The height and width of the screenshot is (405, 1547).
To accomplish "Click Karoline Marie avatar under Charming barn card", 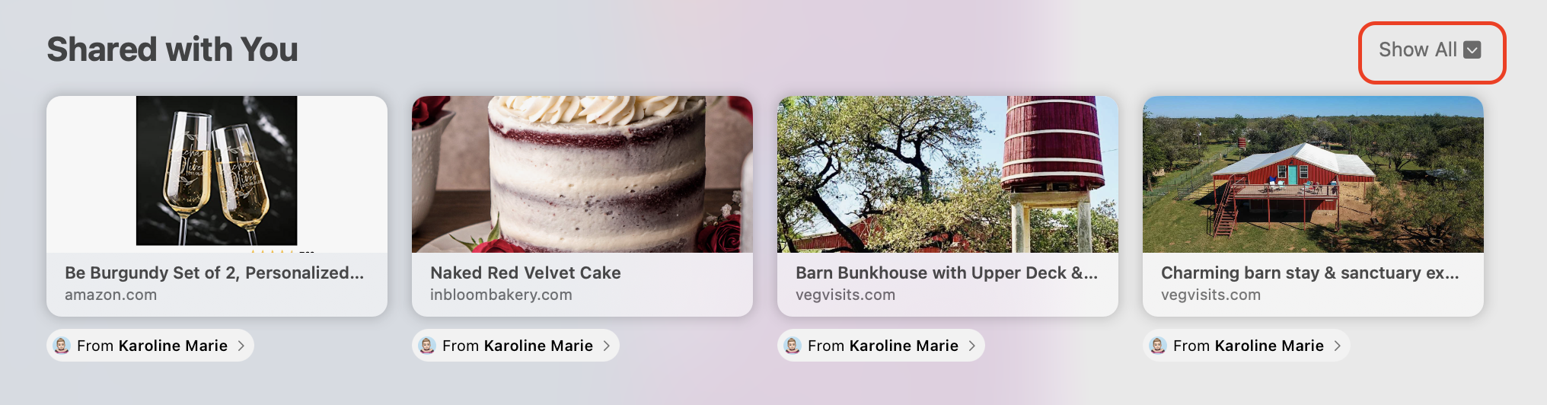I will tap(1159, 346).
